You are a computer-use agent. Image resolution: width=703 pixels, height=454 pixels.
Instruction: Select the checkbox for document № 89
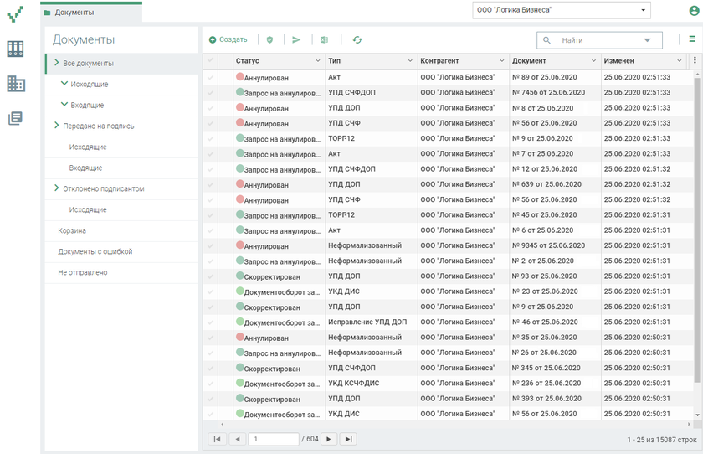[x=210, y=77]
